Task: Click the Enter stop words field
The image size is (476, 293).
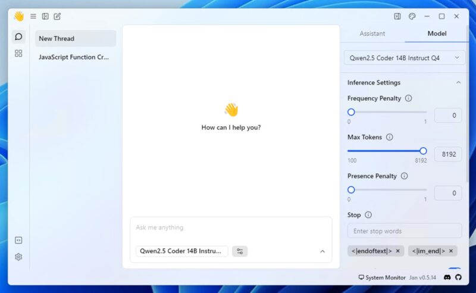Action: coord(405,231)
